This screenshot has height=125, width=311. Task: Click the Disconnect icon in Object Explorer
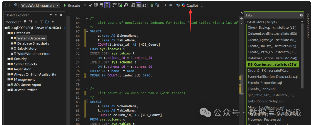pos(30,22)
